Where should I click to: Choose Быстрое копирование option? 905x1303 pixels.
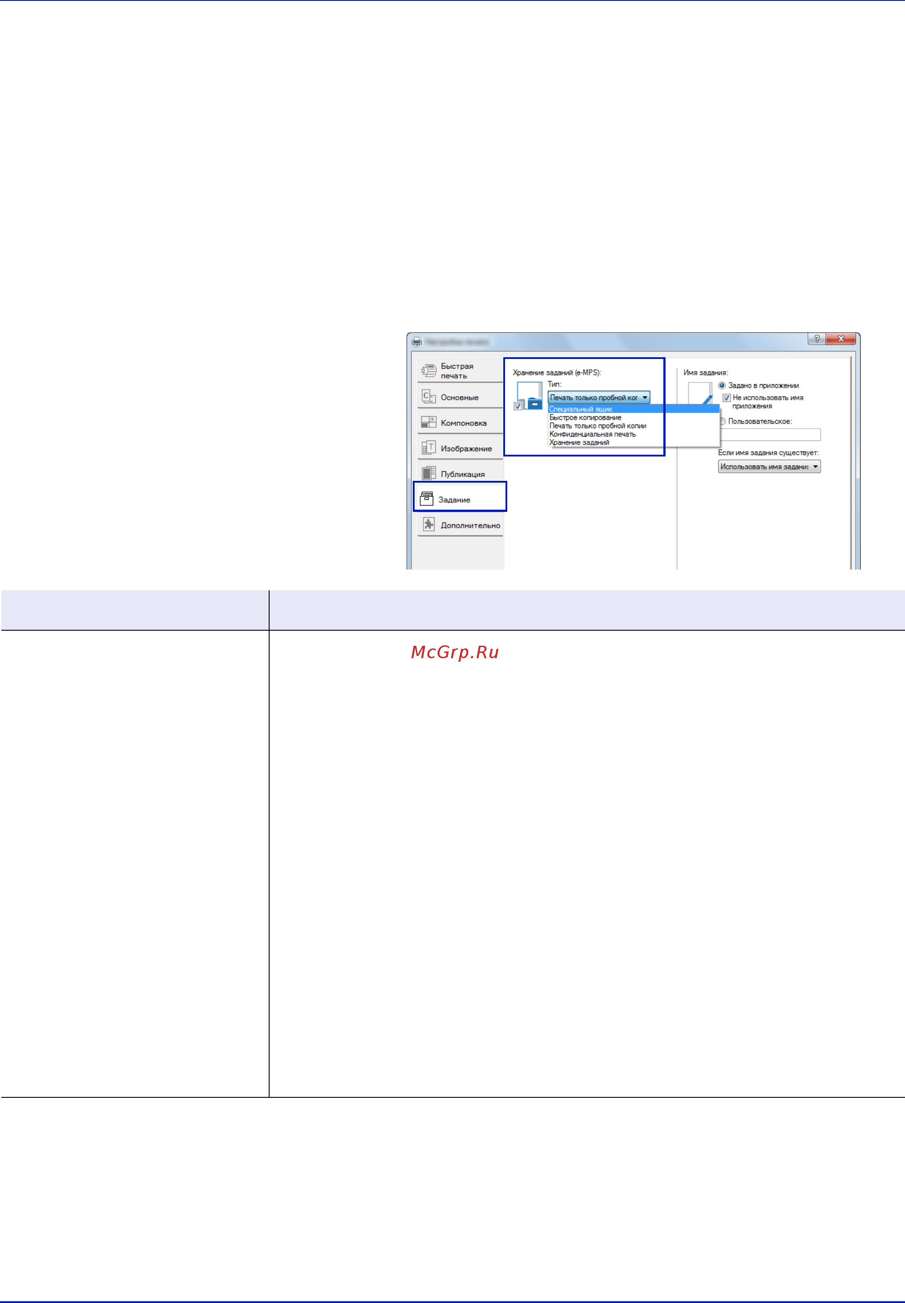[x=633, y=417]
